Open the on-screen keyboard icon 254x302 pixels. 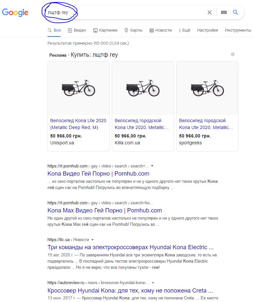point(224,12)
